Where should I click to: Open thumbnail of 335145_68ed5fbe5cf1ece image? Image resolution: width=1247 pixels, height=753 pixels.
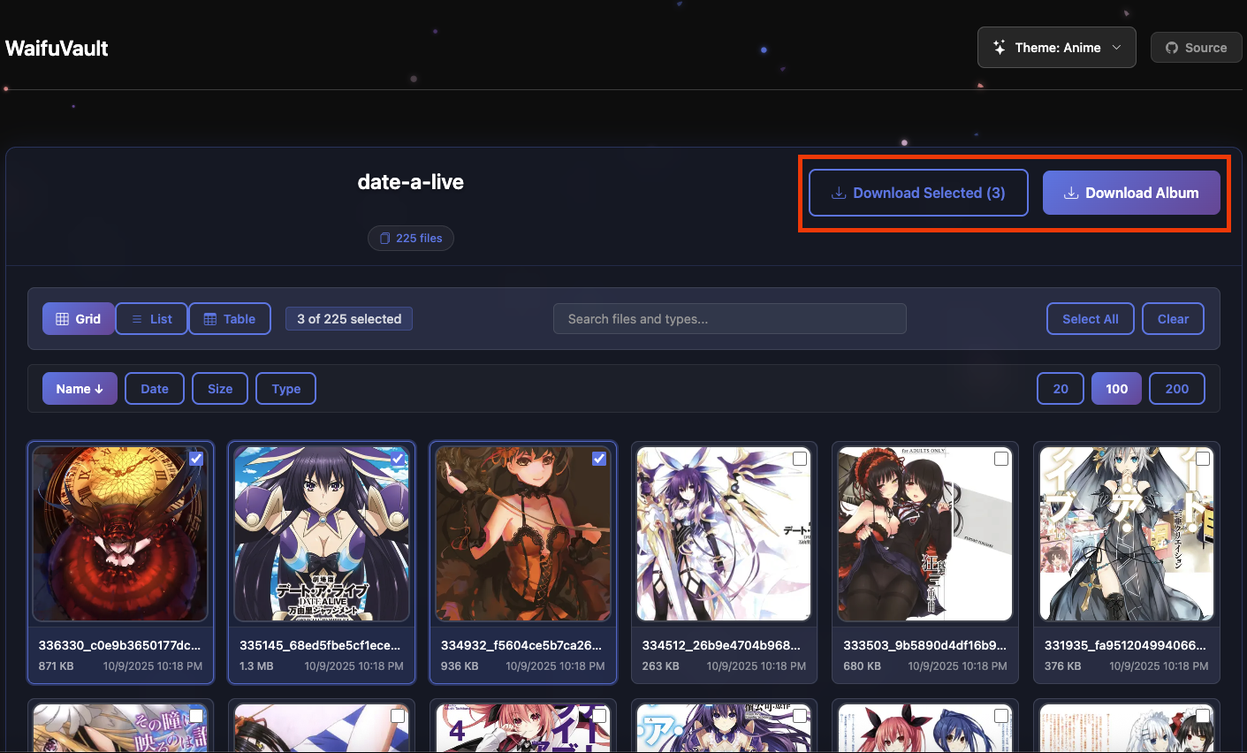(x=322, y=534)
